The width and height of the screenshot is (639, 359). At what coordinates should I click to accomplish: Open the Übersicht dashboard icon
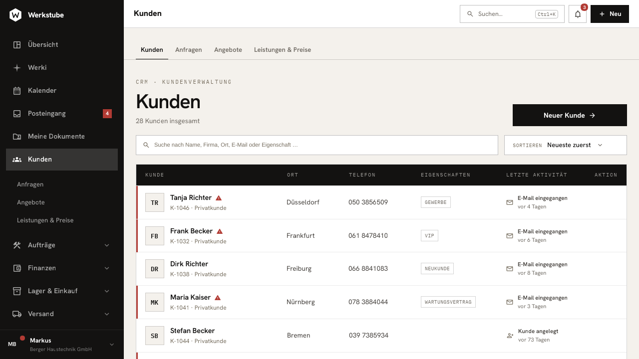(17, 45)
